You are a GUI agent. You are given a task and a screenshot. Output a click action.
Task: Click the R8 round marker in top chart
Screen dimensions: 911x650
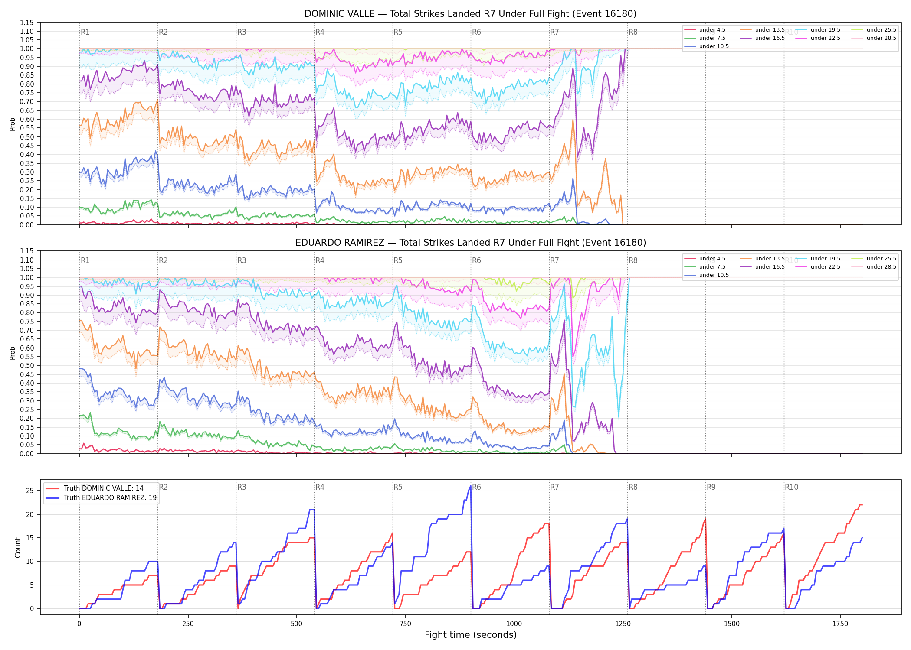click(633, 32)
